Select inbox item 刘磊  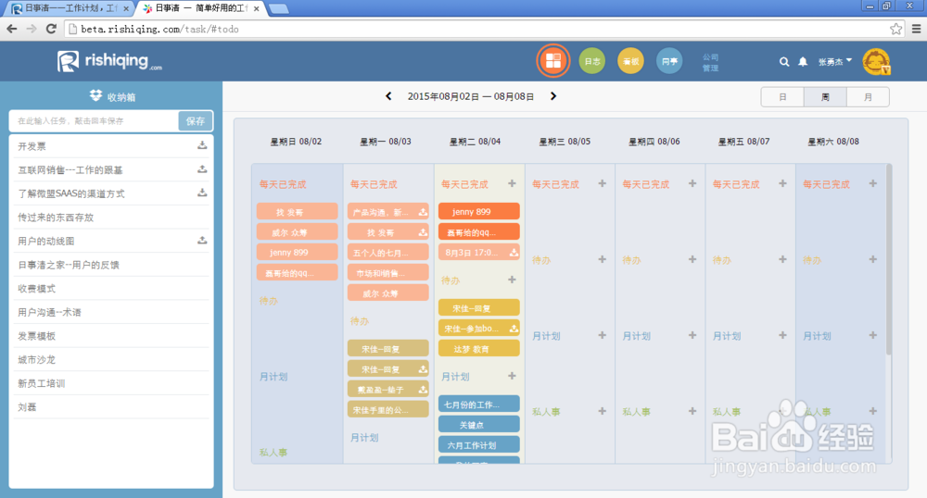pos(111,406)
